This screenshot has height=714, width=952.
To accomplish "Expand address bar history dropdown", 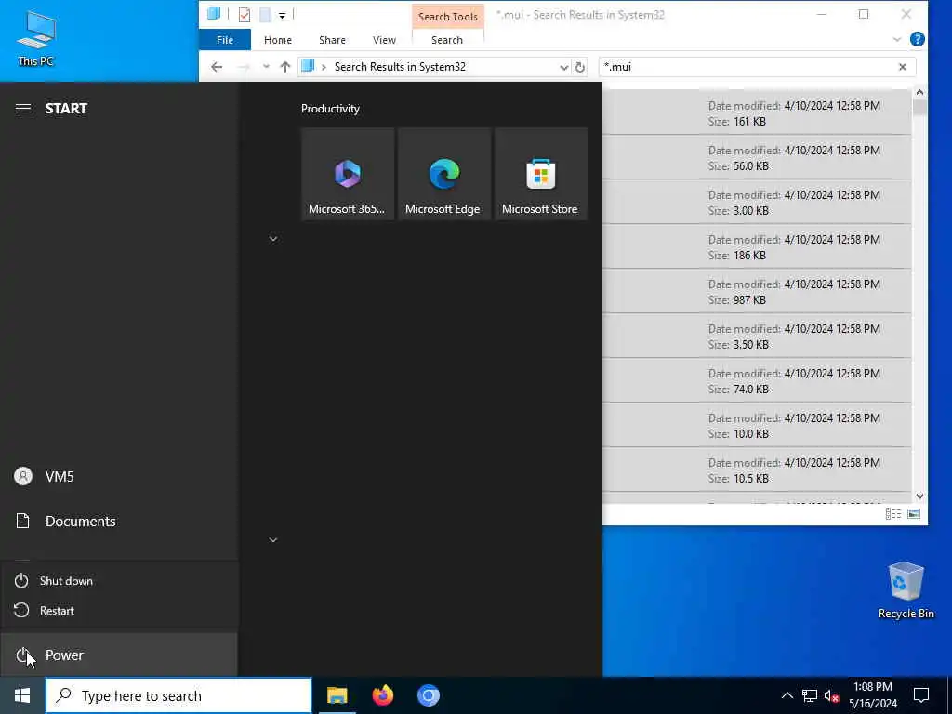I will [x=563, y=67].
